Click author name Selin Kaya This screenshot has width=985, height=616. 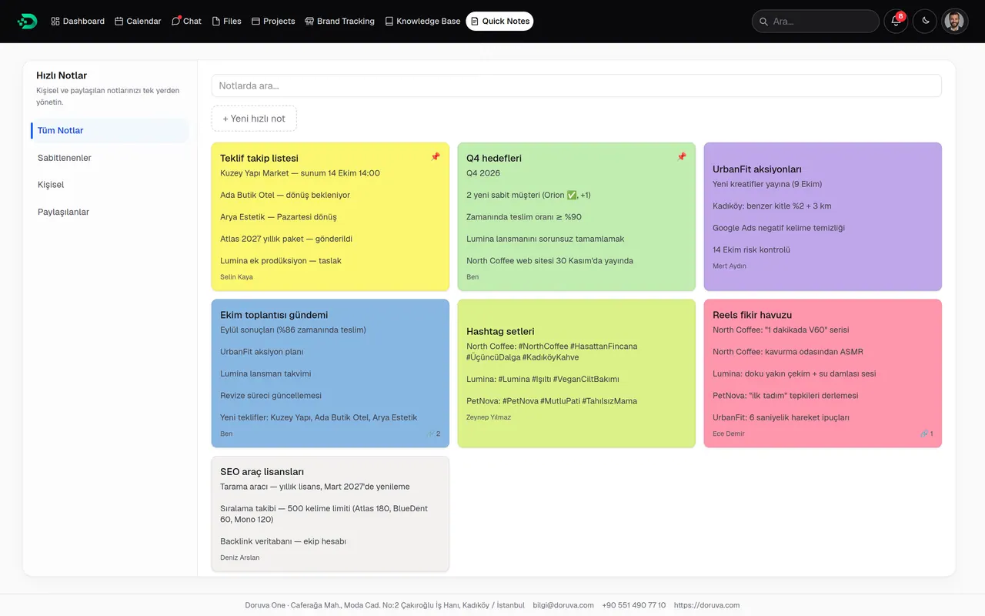[x=236, y=277]
